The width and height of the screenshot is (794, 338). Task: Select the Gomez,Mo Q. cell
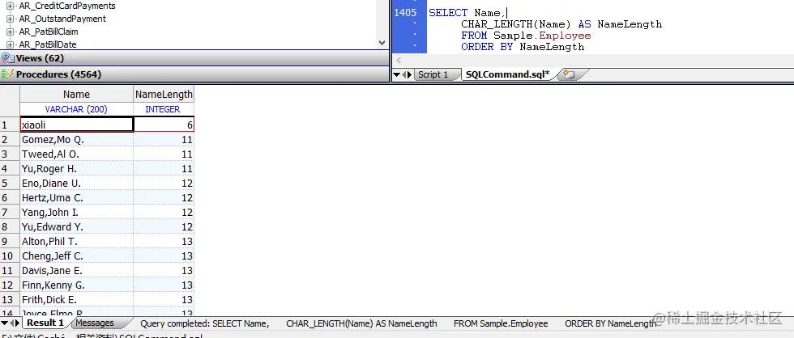click(x=76, y=139)
